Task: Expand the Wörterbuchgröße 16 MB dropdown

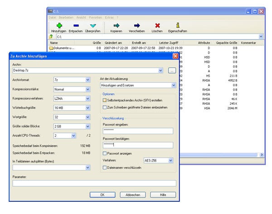Action: (88, 108)
